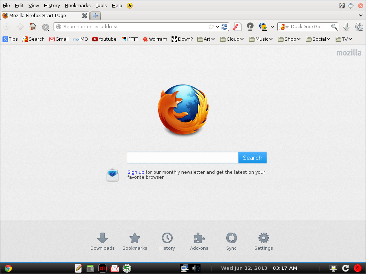
Task: Open Add-ons from the start page
Action: [199, 242]
